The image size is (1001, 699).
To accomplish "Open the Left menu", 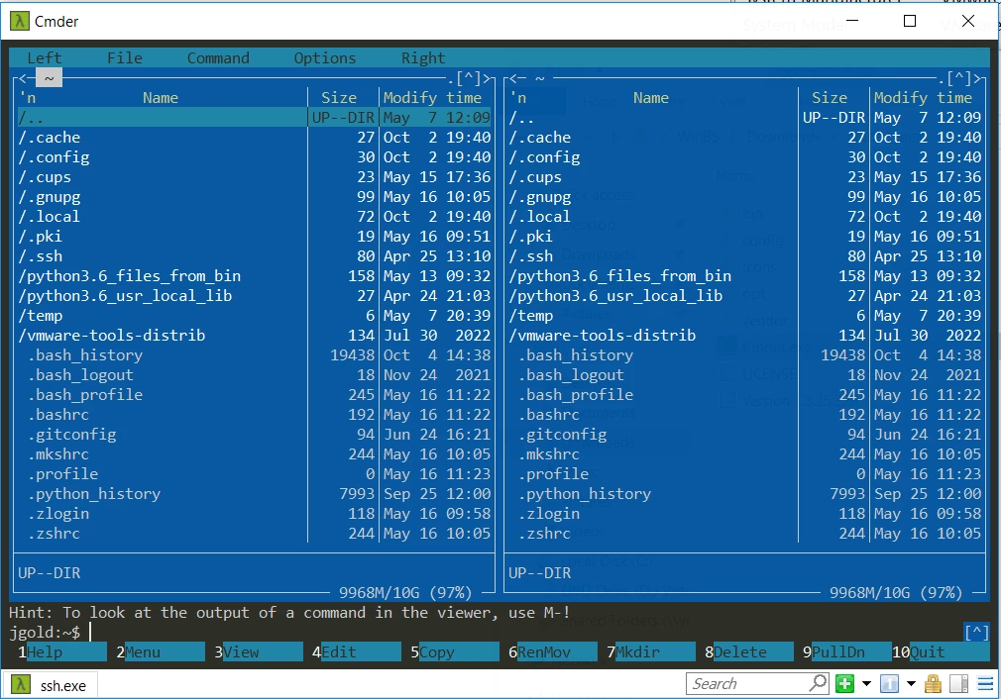I will click(44, 58).
